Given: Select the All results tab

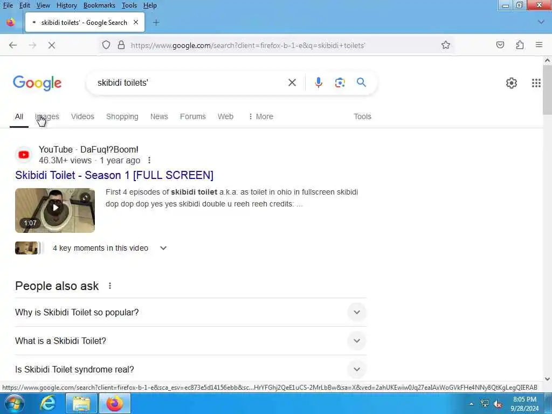Looking at the screenshot, I should click(x=19, y=116).
